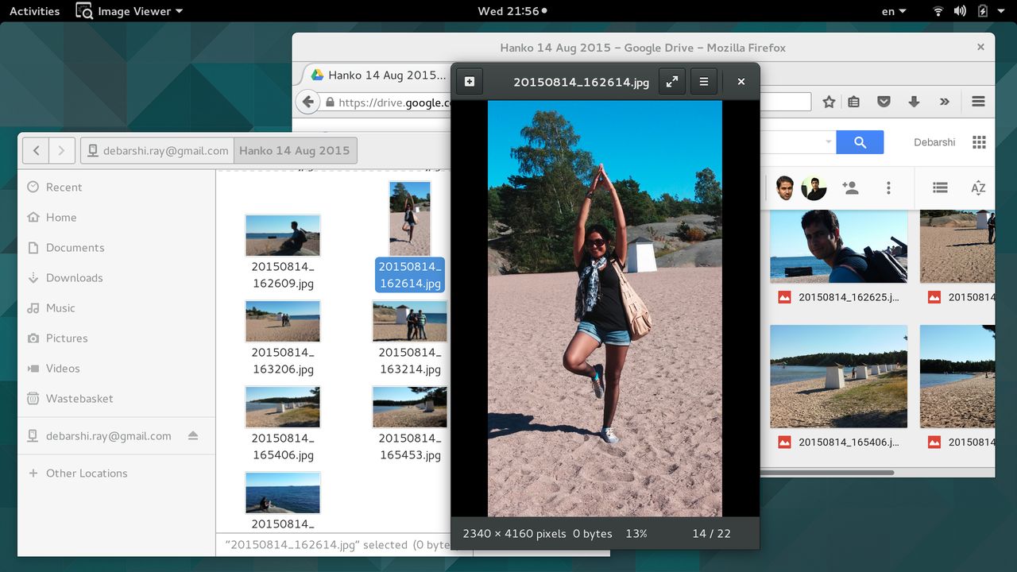Open the Activities overview

click(x=34, y=11)
